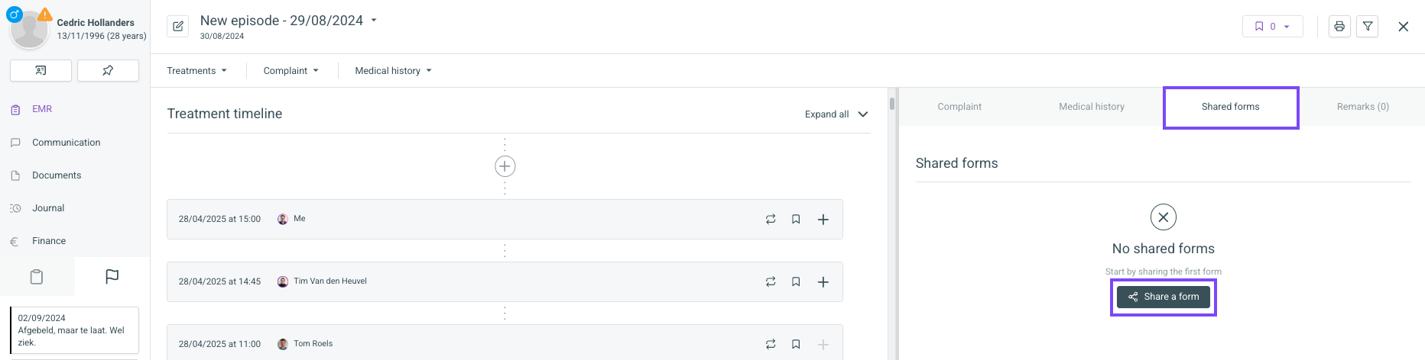Viewport: 1425px width, 360px height.
Task: Click the pin icon under patient name
Action: (x=108, y=70)
